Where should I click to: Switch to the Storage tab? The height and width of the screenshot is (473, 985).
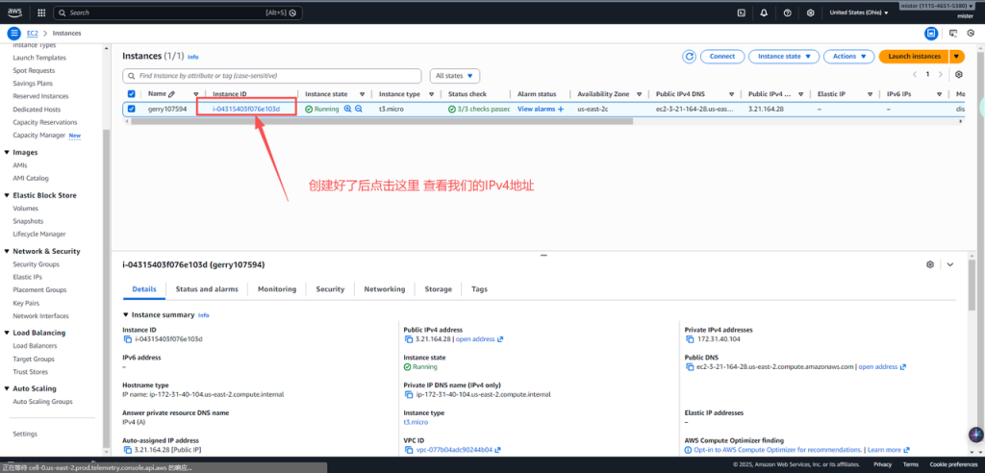pos(438,289)
